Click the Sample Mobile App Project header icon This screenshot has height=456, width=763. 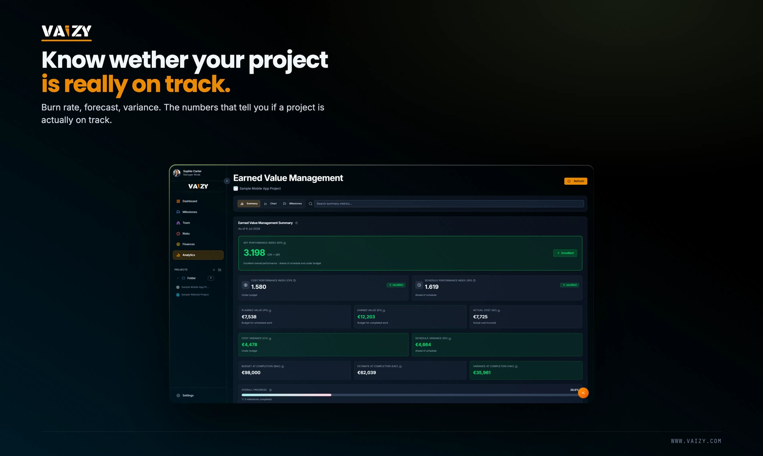(x=236, y=188)
